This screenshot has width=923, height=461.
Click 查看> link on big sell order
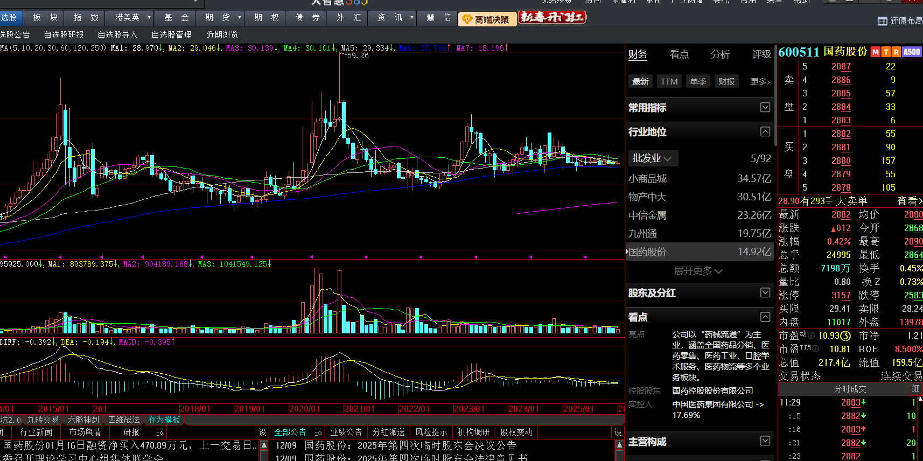pos(910,201)
